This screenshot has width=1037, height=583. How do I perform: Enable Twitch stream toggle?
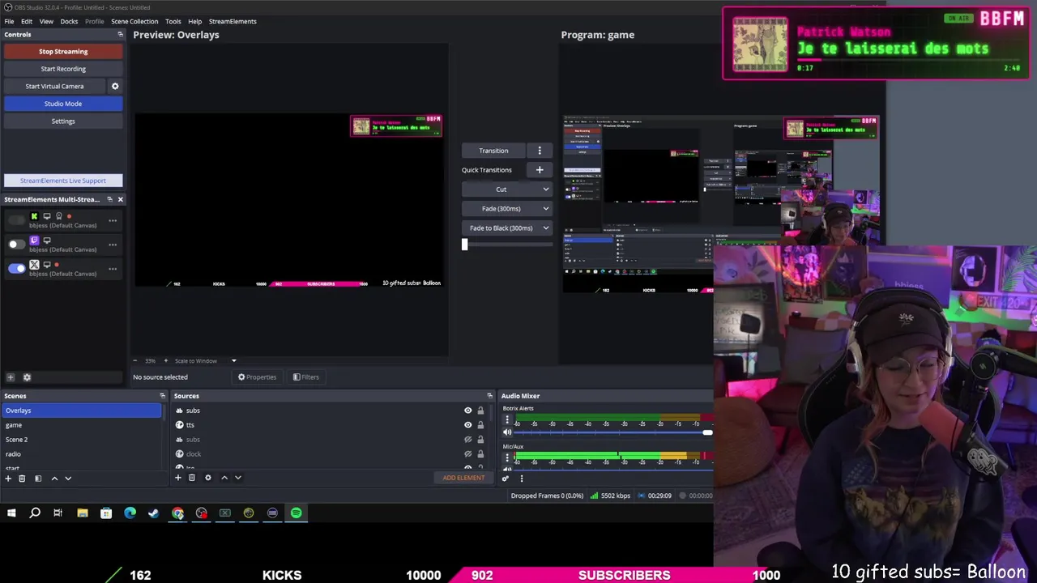coord(16,245)
